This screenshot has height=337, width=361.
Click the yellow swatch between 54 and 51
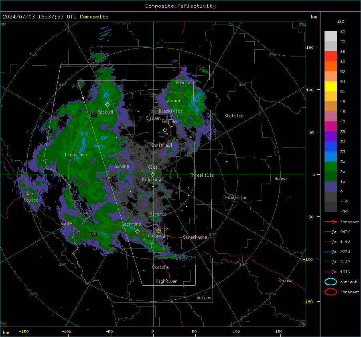coord(331,86)
